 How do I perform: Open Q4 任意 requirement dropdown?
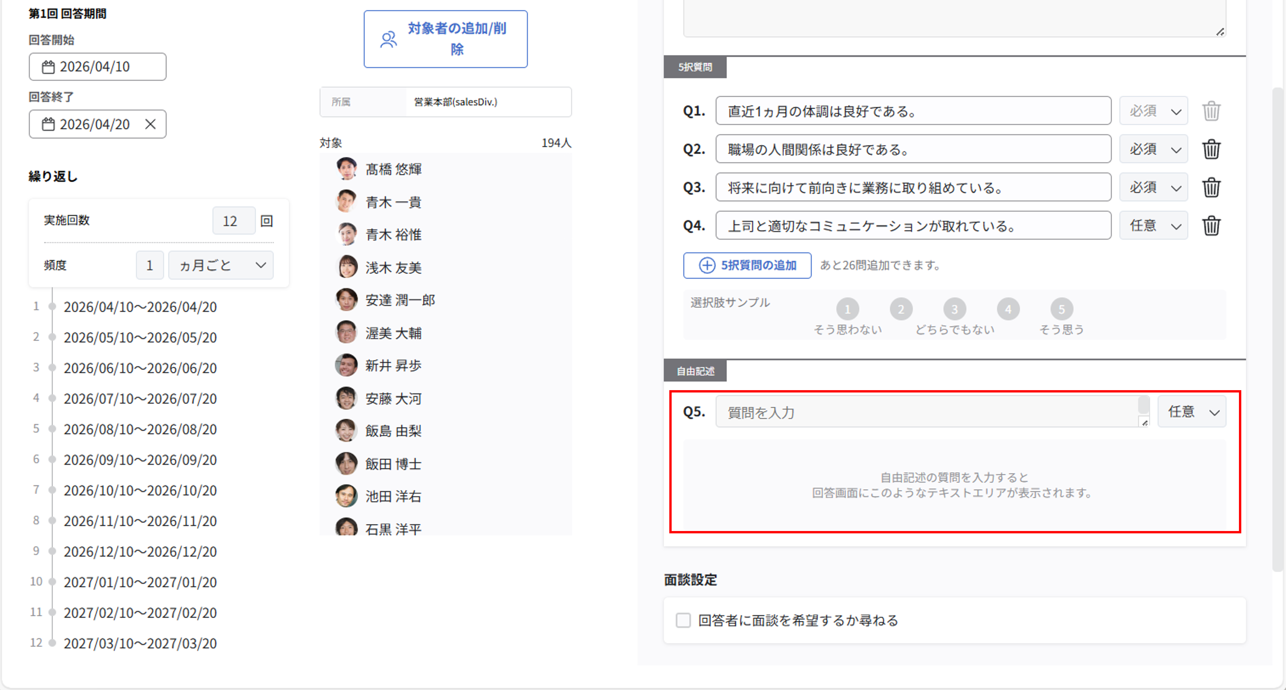[1153, 226]
